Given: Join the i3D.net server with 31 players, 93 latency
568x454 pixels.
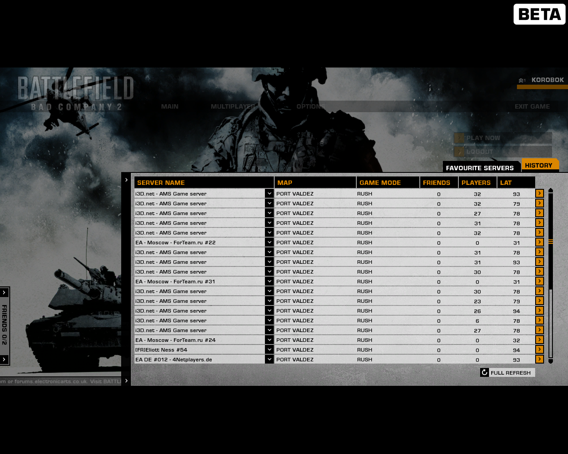Looking at the screenshot, I should [540, 262].
